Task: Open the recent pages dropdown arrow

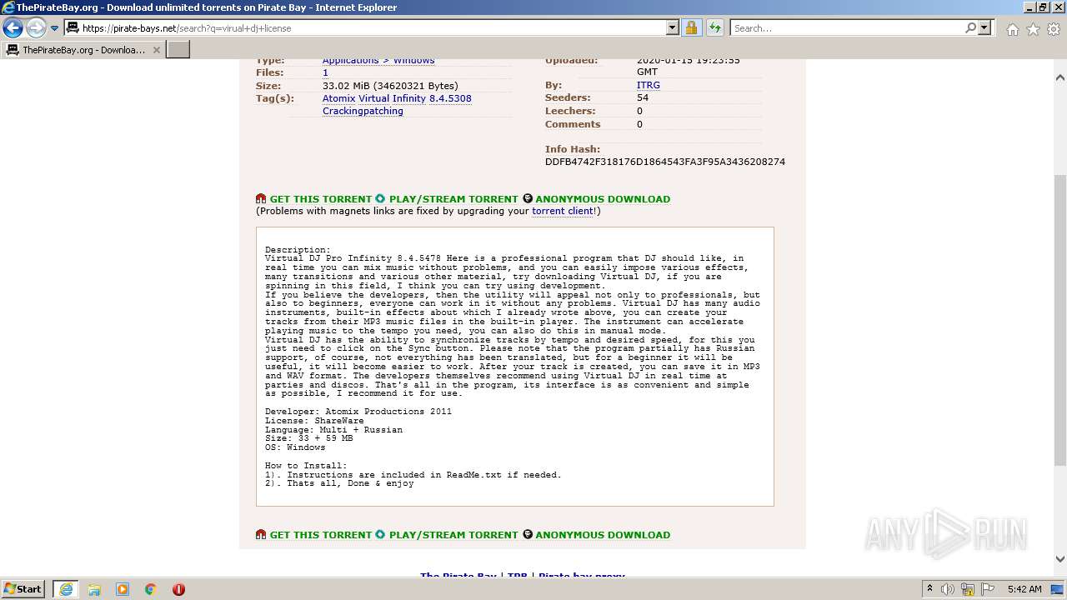Action: click(55, 28)
